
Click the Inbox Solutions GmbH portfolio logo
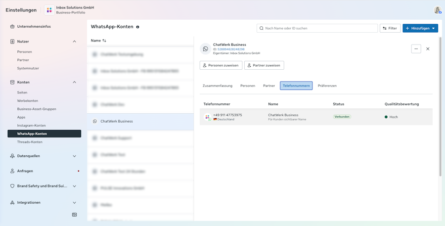point(49,10)
